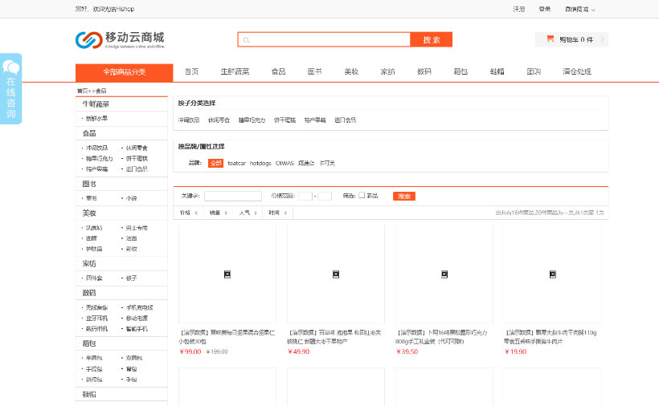
Task: Click the 关键字 keyword input field
Action: 233,196
